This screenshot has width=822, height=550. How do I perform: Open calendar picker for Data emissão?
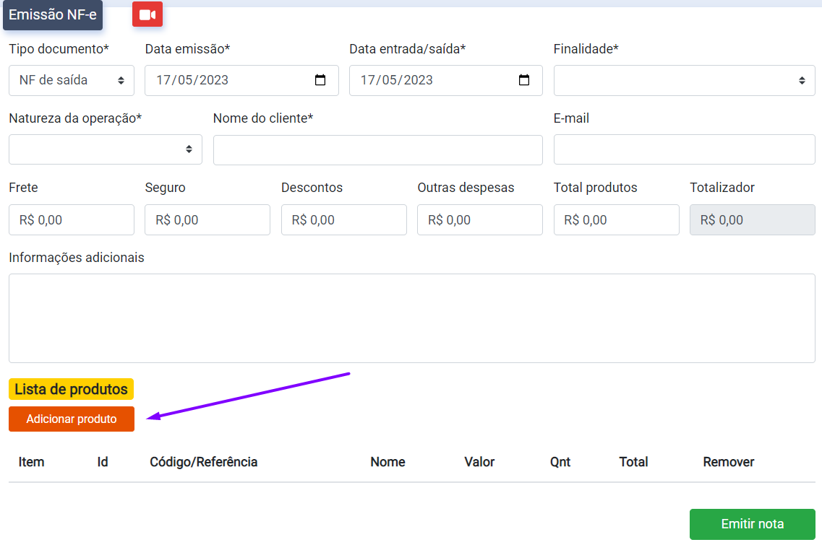click(320, 80)
